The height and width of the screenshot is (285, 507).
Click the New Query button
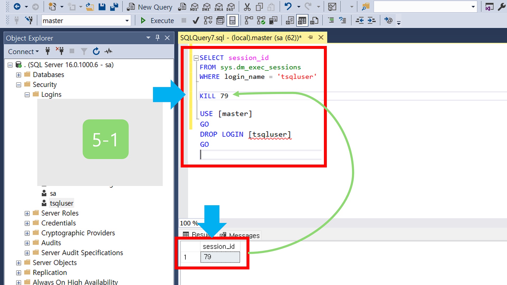(150, 7)
